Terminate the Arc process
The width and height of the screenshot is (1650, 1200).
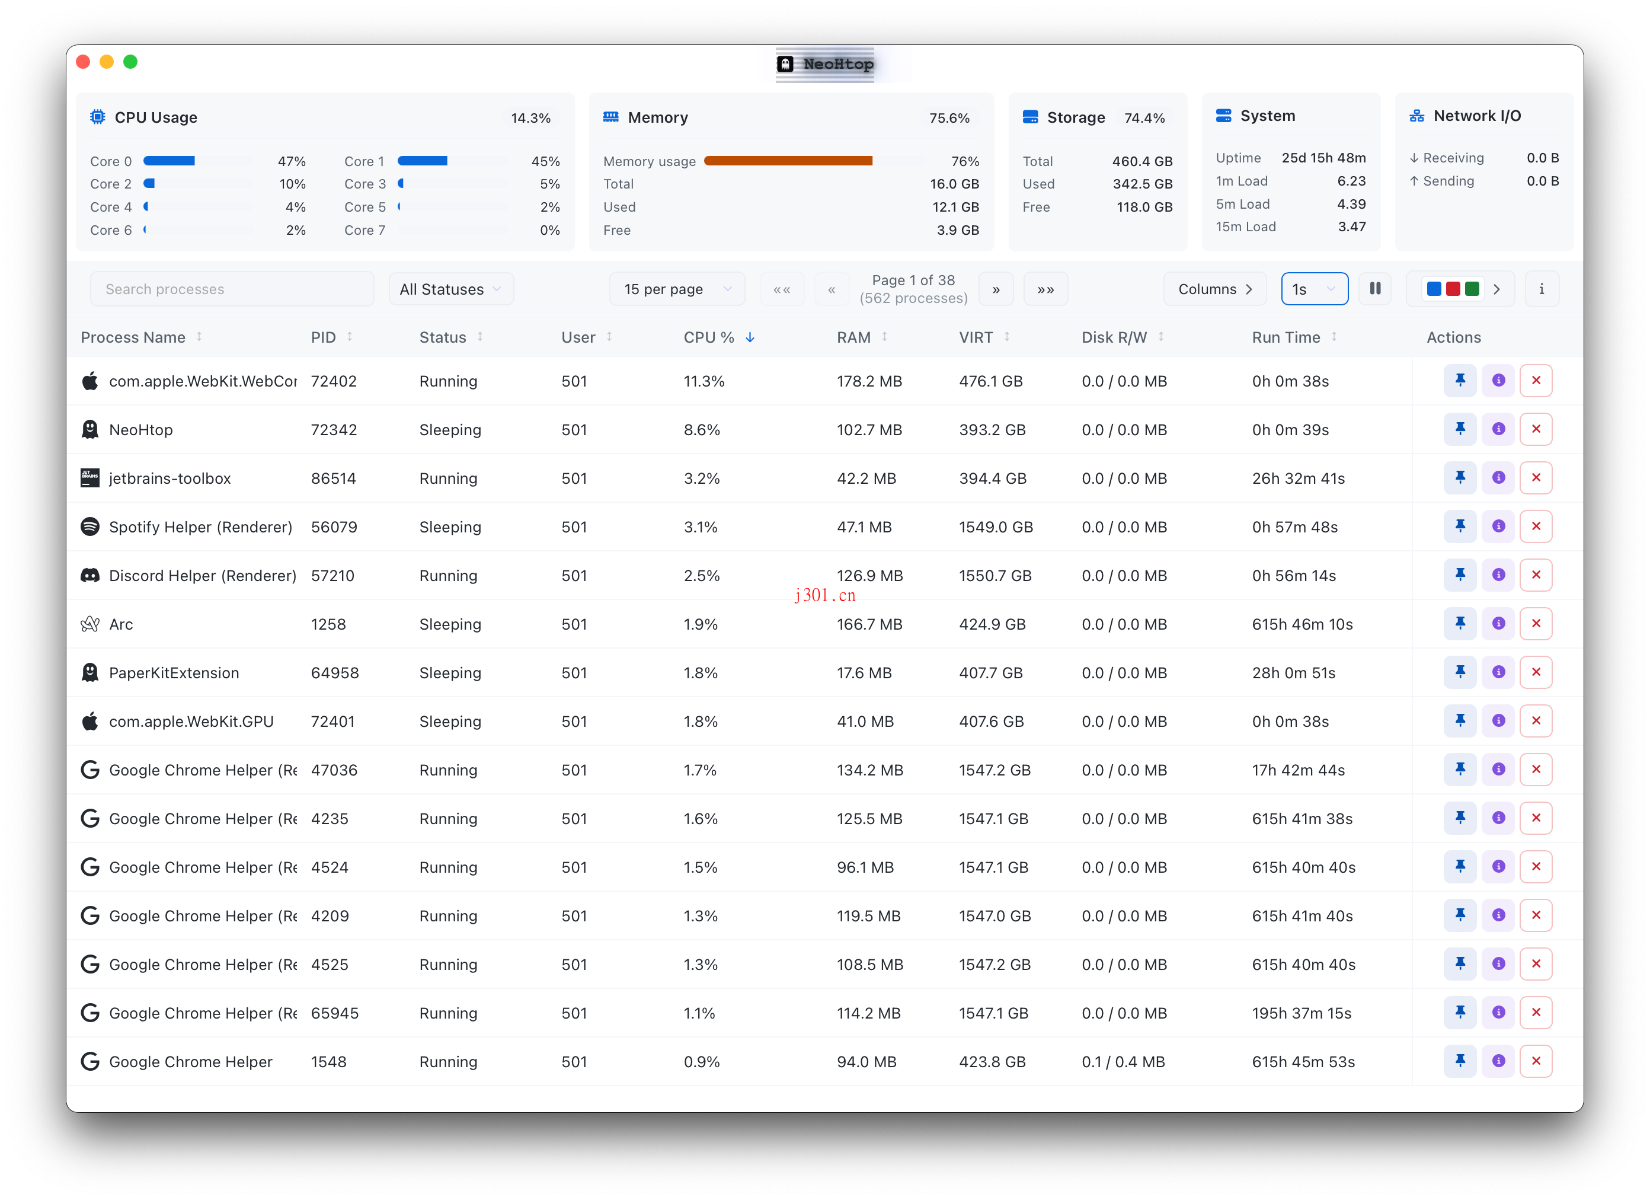[x=1537, y=624]
